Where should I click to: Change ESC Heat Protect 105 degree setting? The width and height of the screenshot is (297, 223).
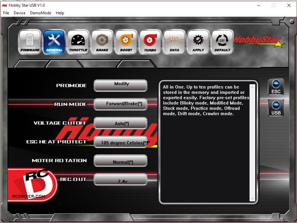coord(121,143)
